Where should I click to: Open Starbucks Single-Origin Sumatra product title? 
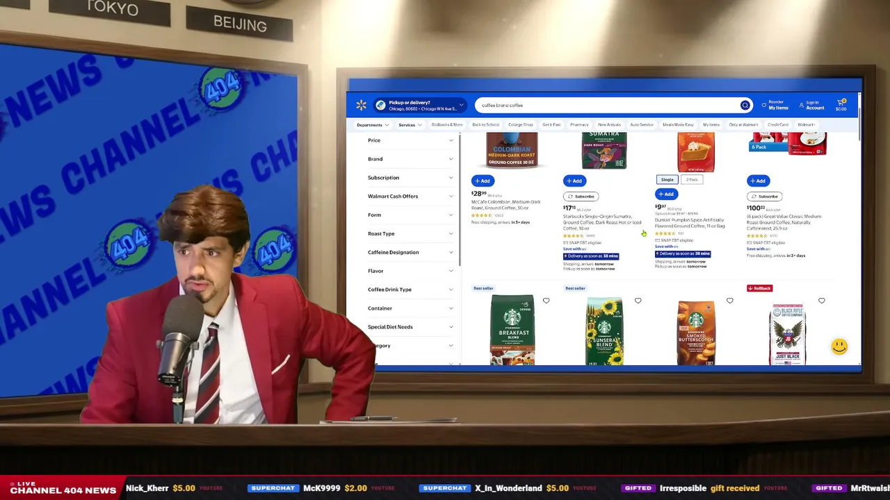click(602, 222)
